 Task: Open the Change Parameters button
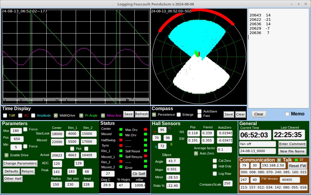point(20,163)
